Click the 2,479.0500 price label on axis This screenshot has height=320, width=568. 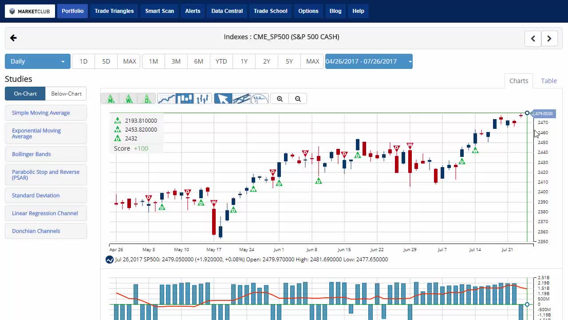click(x=543, y=114)
